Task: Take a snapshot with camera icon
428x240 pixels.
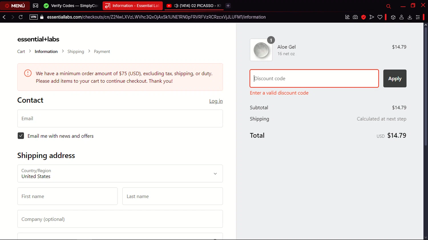Action: (355, 17)
